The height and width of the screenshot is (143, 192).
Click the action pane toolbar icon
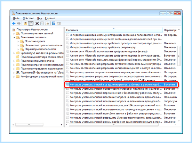tap(59, 23)
